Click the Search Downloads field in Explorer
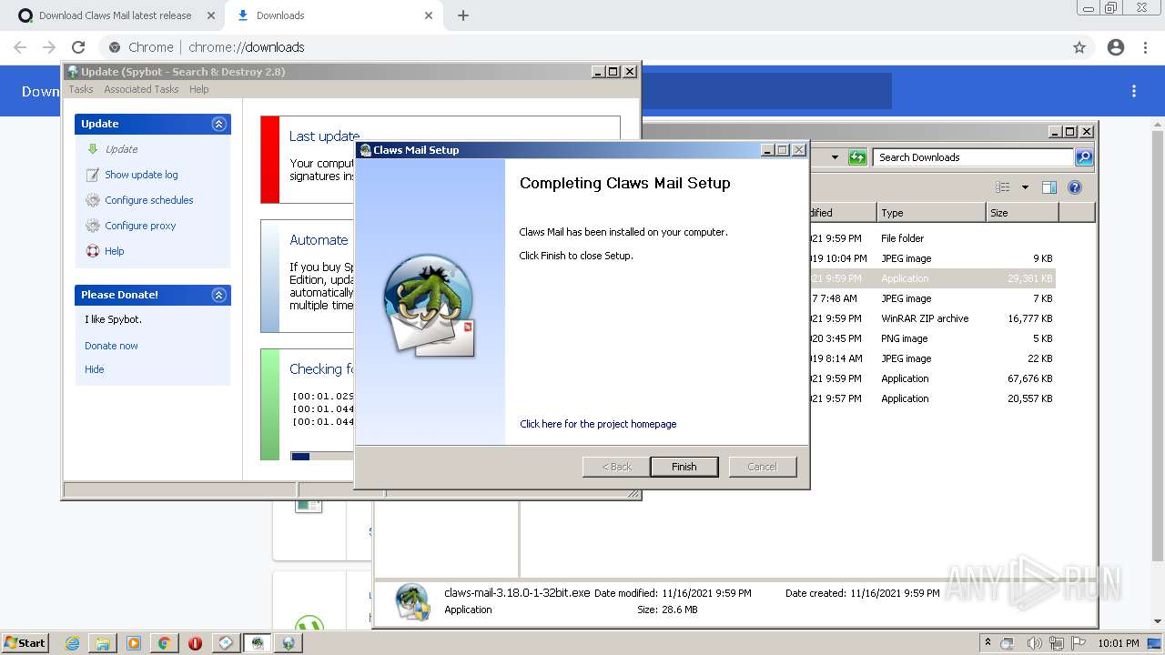Viewport: 1165px width, 655px height. click(x=972, y=157)
